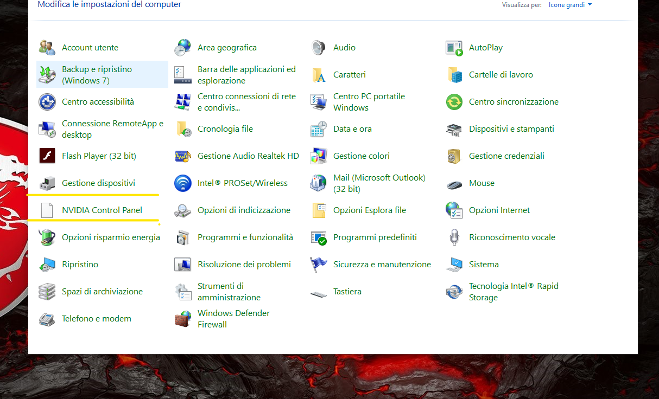Viewport: 659px width, 399px height.
Task: Select Gestione dispositivi link text
Action: point(98,183)
